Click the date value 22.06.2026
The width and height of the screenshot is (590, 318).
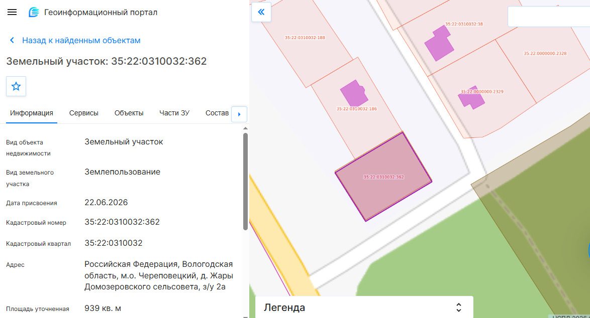(x=106, y=202)
